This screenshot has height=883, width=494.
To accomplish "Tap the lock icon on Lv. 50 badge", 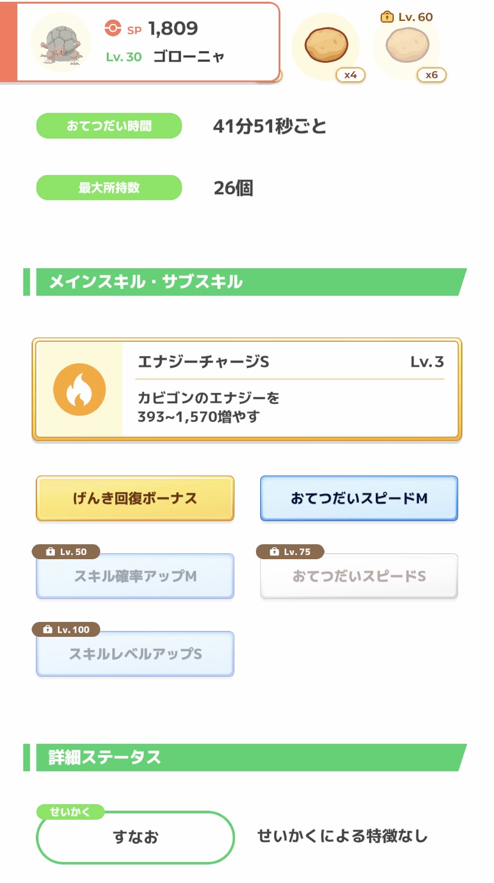I will [x=50, y=551].
